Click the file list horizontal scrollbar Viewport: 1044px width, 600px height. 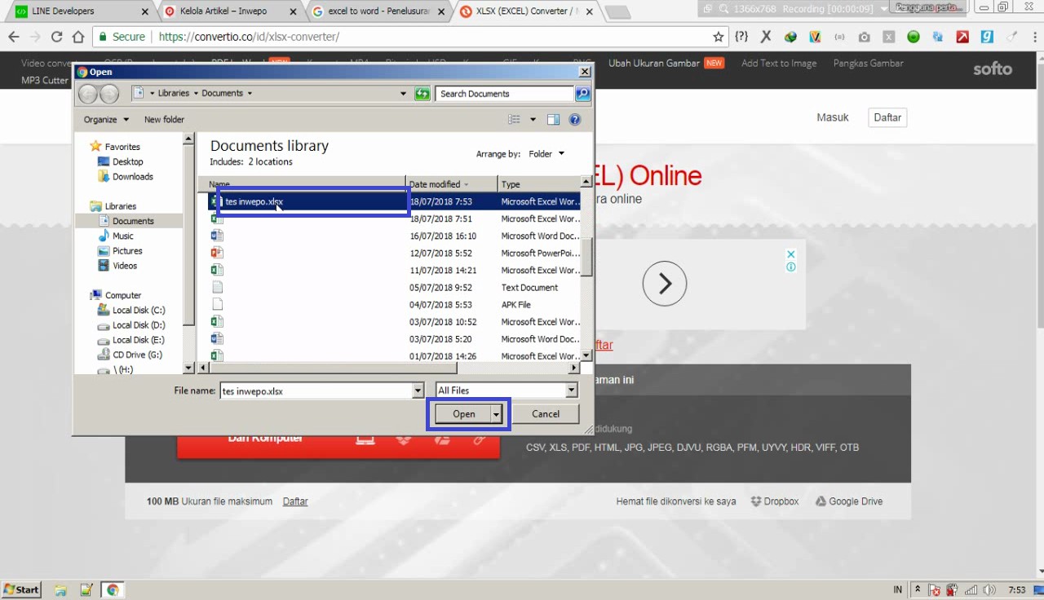pos(387,368)
